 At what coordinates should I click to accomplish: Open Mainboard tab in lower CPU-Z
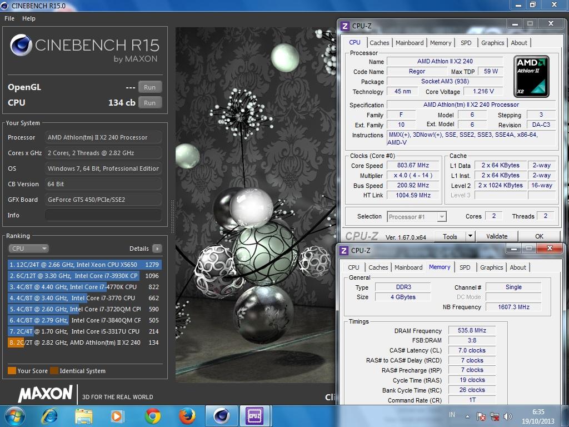(408, 267)
